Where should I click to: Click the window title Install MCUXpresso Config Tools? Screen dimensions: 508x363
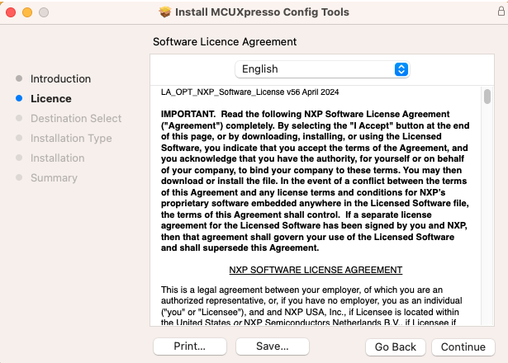click(x=262, y=12)
